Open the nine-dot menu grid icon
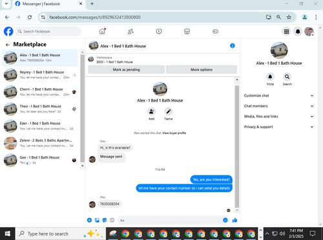 (x=286, y=32)
